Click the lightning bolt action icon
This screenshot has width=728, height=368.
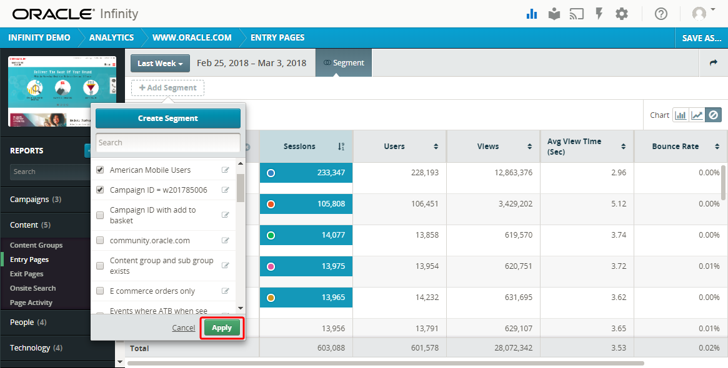pos(599,14)
